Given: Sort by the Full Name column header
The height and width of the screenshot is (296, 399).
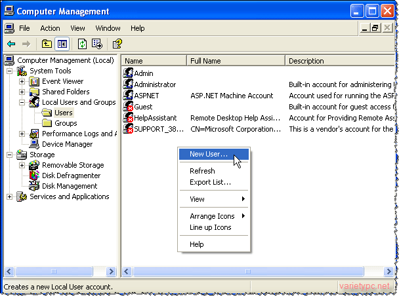Looking at the screenshot, I should pyautogui.click(x=236, y=61).
